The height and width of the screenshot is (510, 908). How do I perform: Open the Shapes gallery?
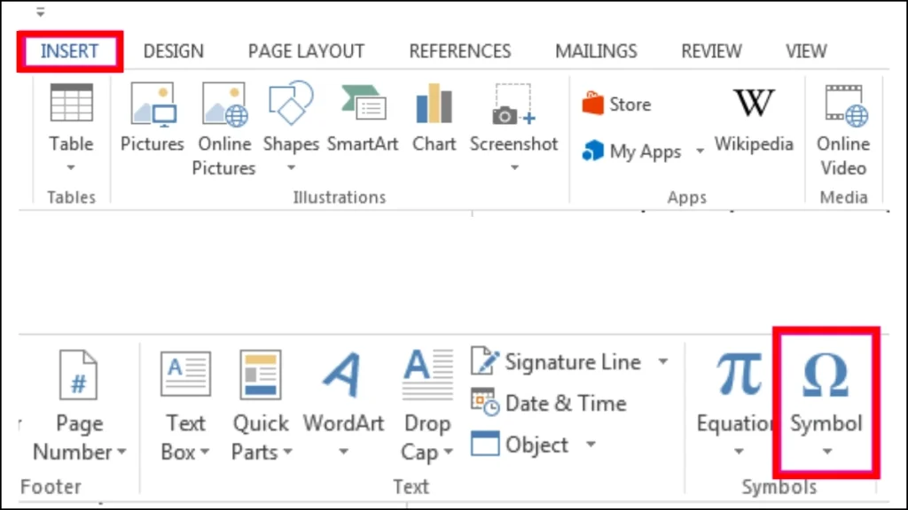click(x=291, y=106)
